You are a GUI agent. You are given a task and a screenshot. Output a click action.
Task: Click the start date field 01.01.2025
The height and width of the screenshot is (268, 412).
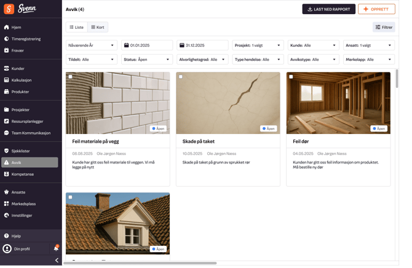(147, 45)
